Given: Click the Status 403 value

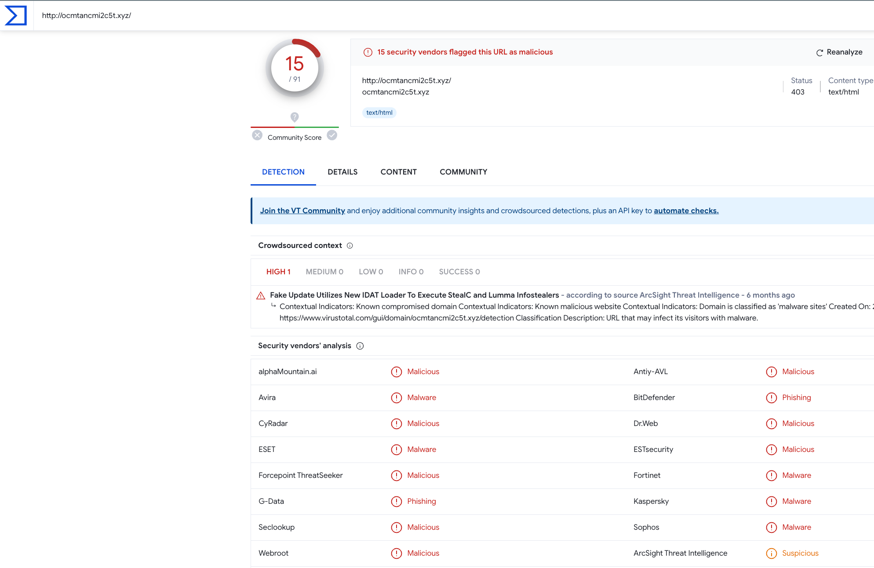Looking at the screenshot, I should tap(798, 92).
